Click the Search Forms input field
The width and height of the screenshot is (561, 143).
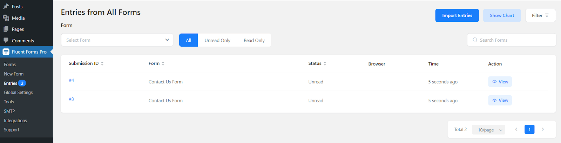511,40
